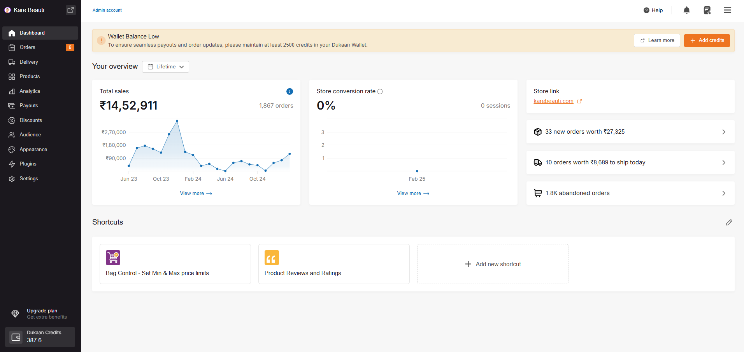The image size is (744, 352).
Task: Select Plugins in the sidebar menu
Action: (28, 164)
